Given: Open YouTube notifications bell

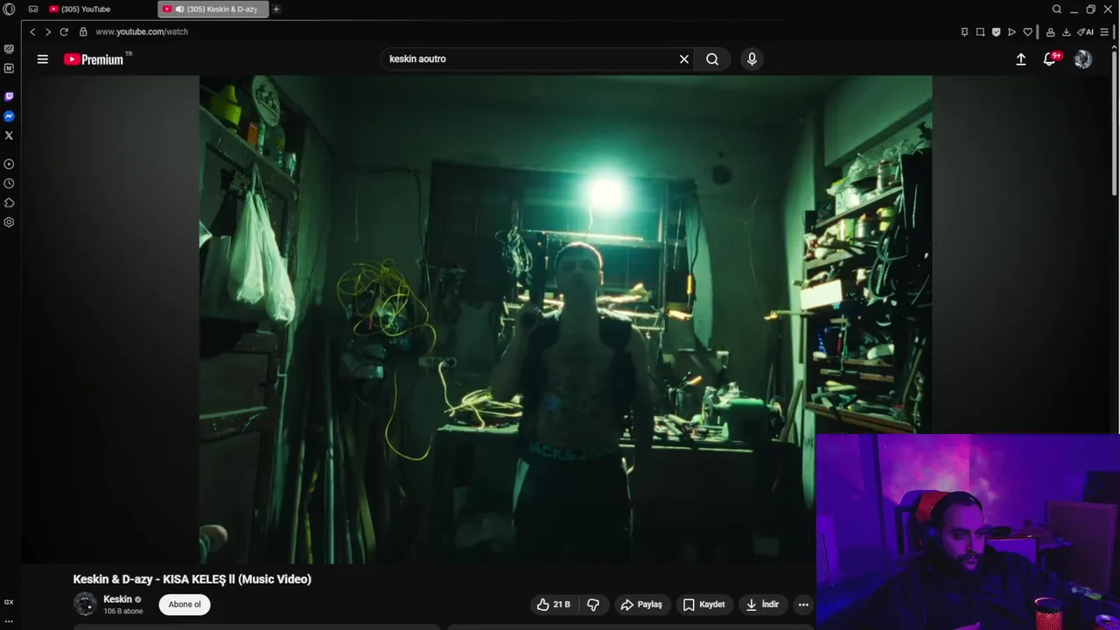Looking at the screenshot, I should point(1050,59).
